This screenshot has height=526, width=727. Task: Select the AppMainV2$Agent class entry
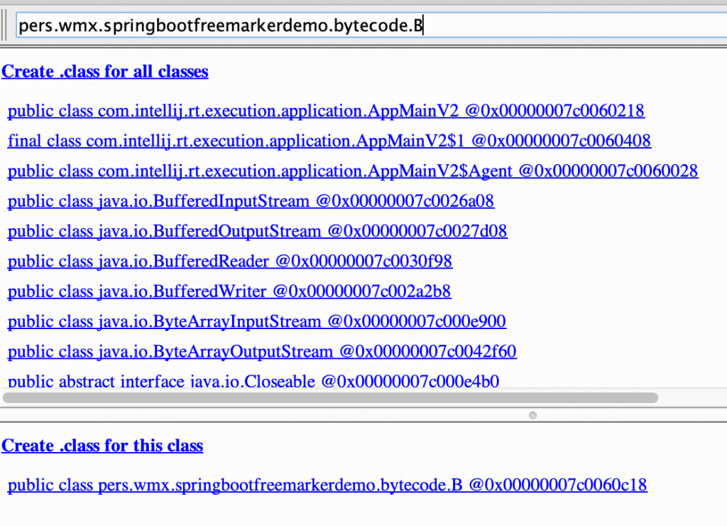pyautogui.click(x=352, y=171)
